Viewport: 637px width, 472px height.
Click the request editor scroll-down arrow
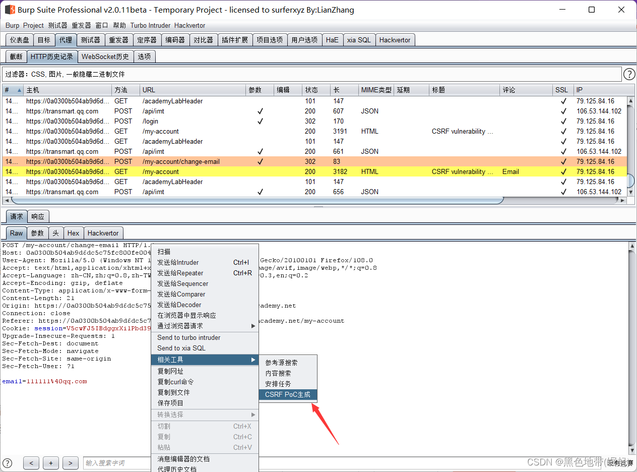pyautogui.click(x=632, y=450)
